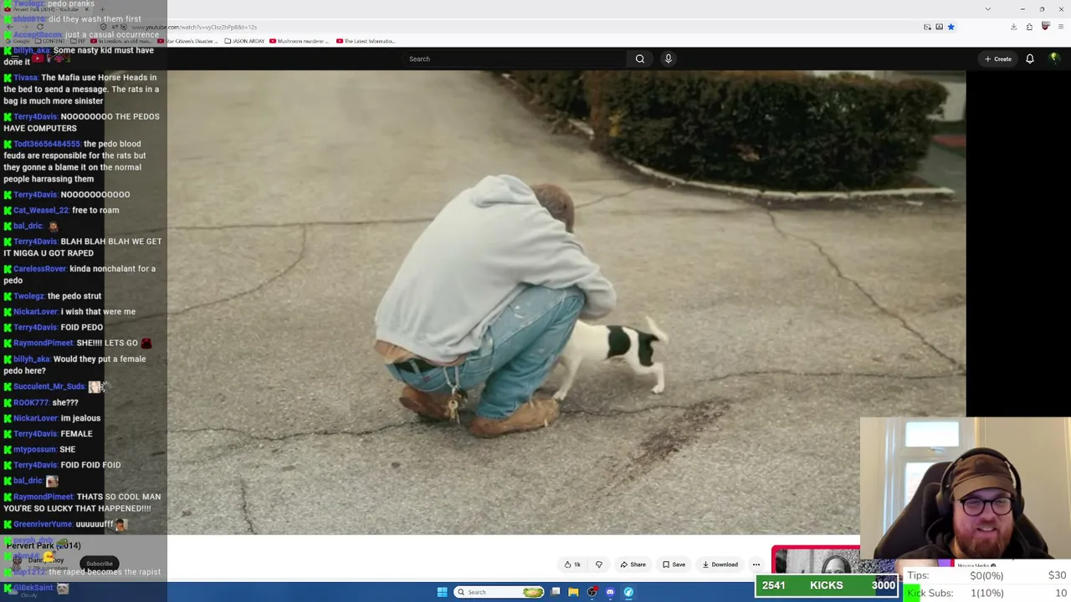
Task: Save the video to a playlist
Action: (674, 564)
